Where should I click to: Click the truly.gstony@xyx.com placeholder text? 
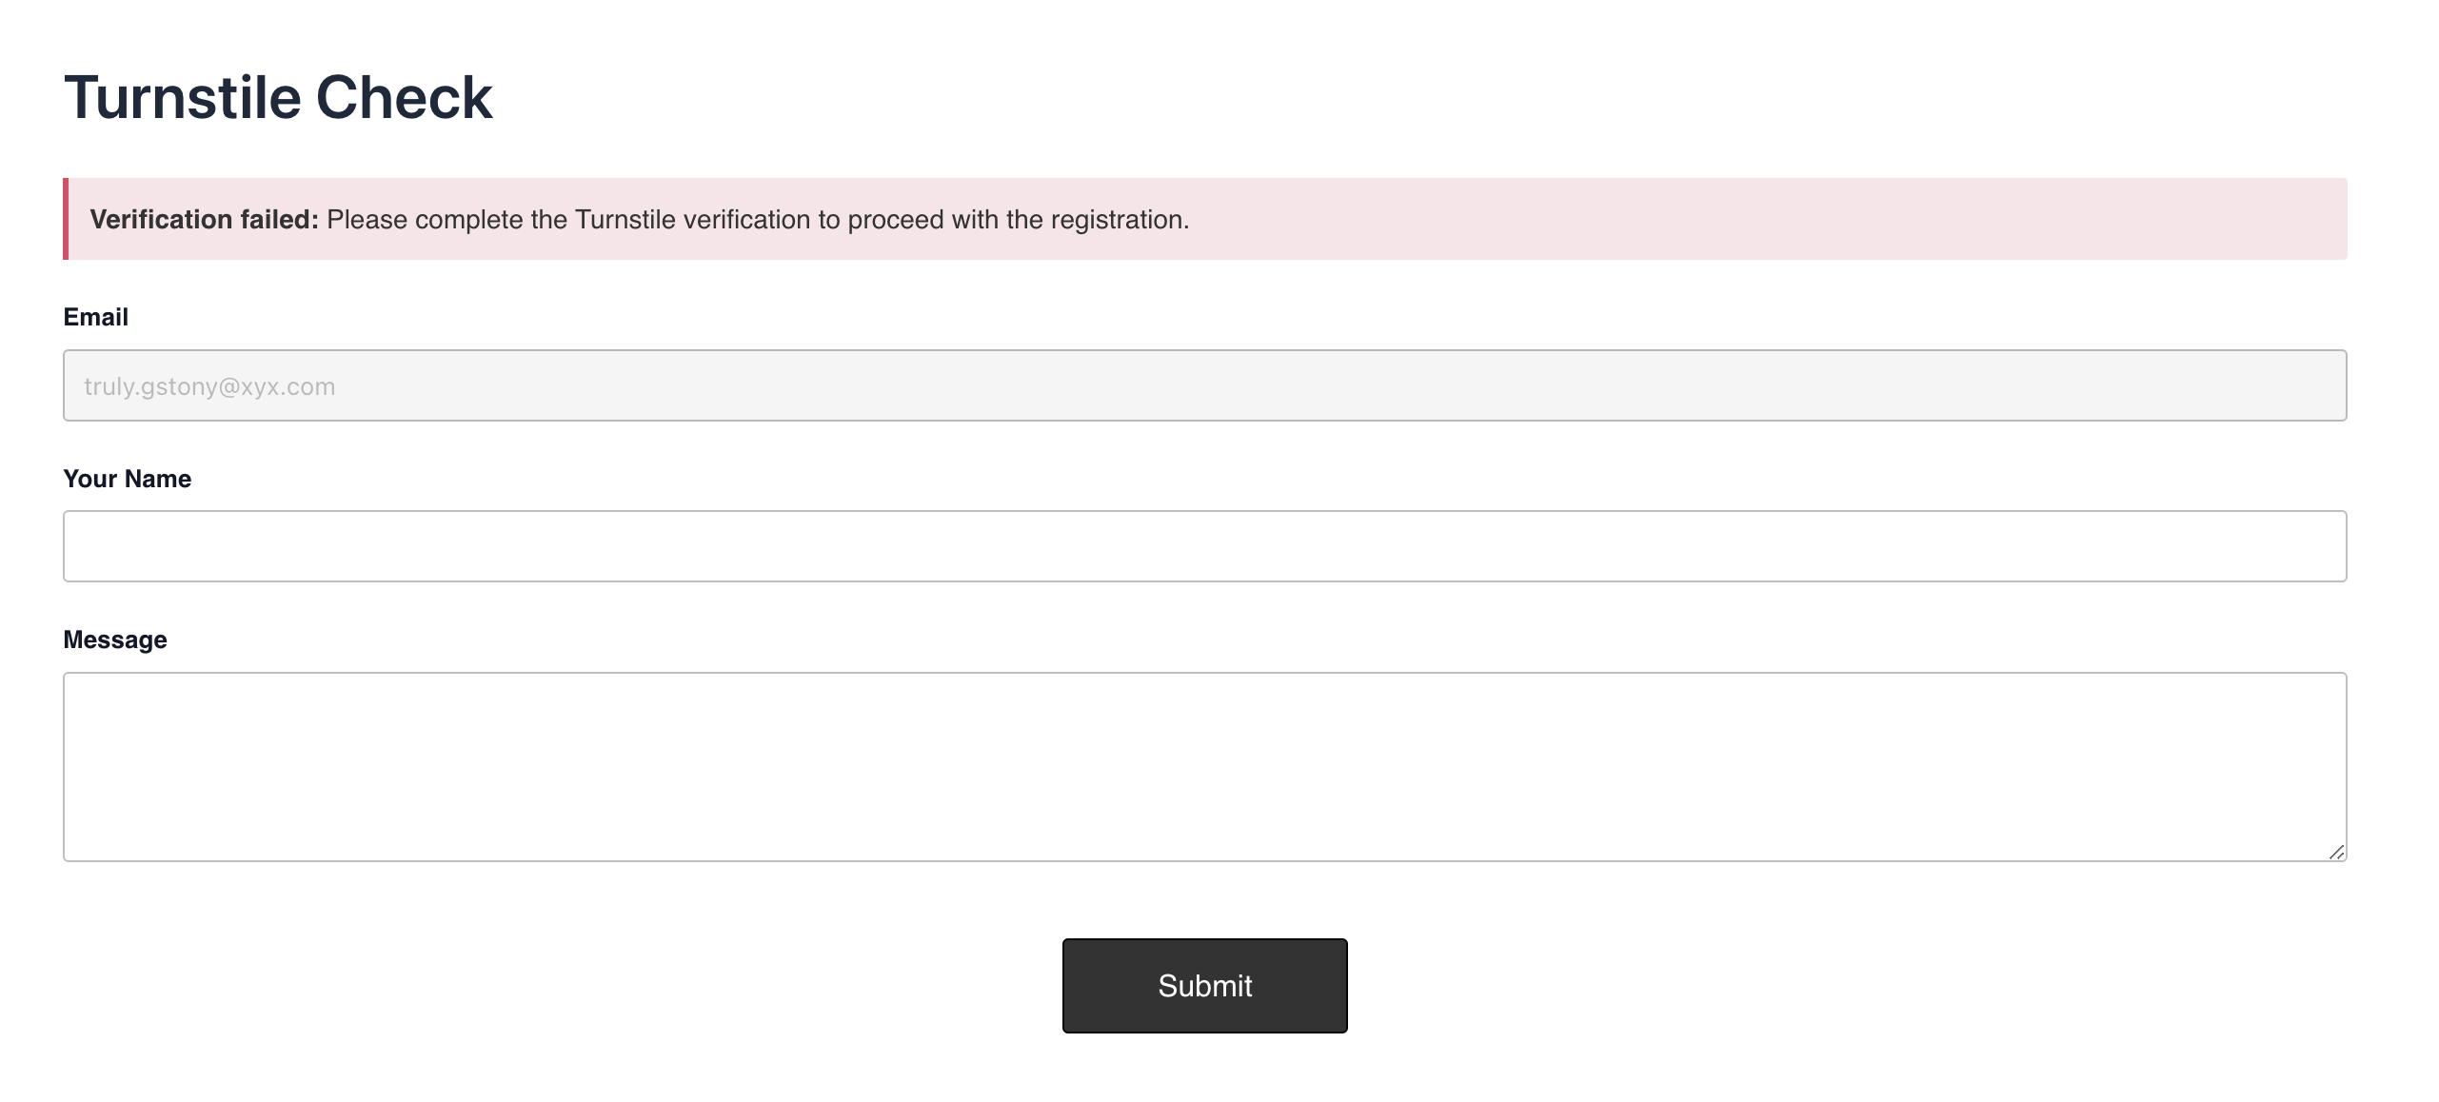point(209,386)
